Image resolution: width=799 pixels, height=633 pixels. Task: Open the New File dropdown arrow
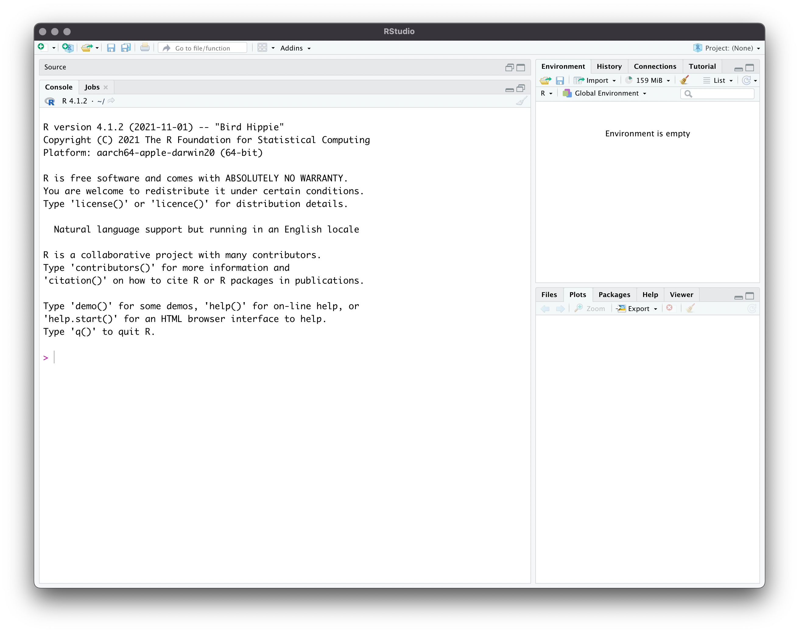pyautogui.click(x=54, y=48)
